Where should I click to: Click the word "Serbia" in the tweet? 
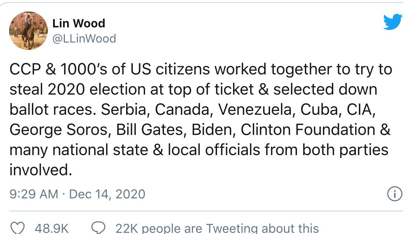(x=125, y=109)
